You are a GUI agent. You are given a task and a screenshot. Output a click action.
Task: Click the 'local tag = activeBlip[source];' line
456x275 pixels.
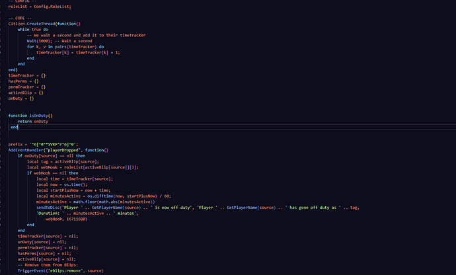(x=63, y=161)
